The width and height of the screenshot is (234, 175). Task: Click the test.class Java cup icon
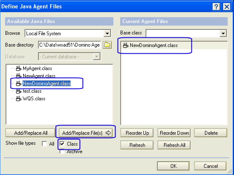click(x=19, y=91)
